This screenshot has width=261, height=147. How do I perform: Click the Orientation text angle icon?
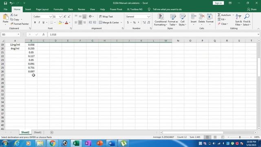(91, 16)
